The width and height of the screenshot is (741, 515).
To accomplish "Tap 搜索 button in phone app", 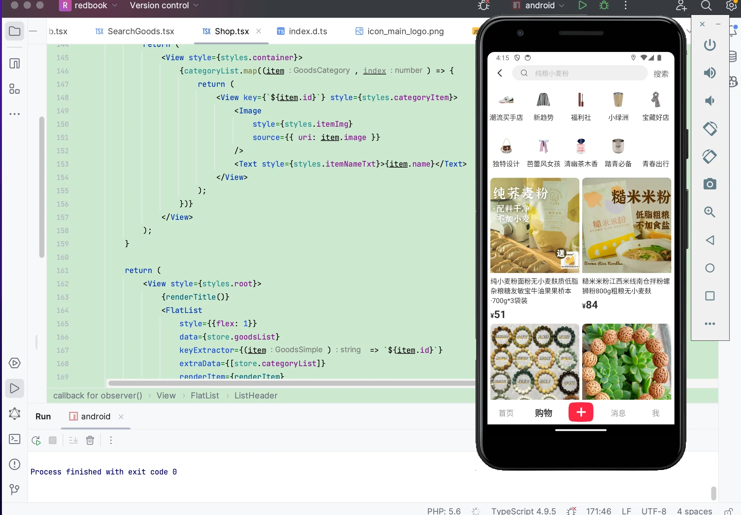I will (x=660, y=74).
